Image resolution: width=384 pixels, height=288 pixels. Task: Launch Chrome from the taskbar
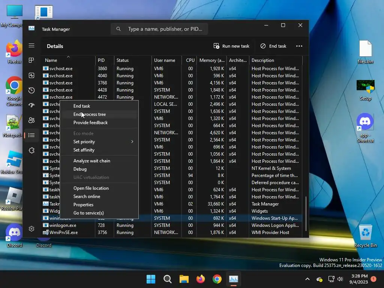217,279
